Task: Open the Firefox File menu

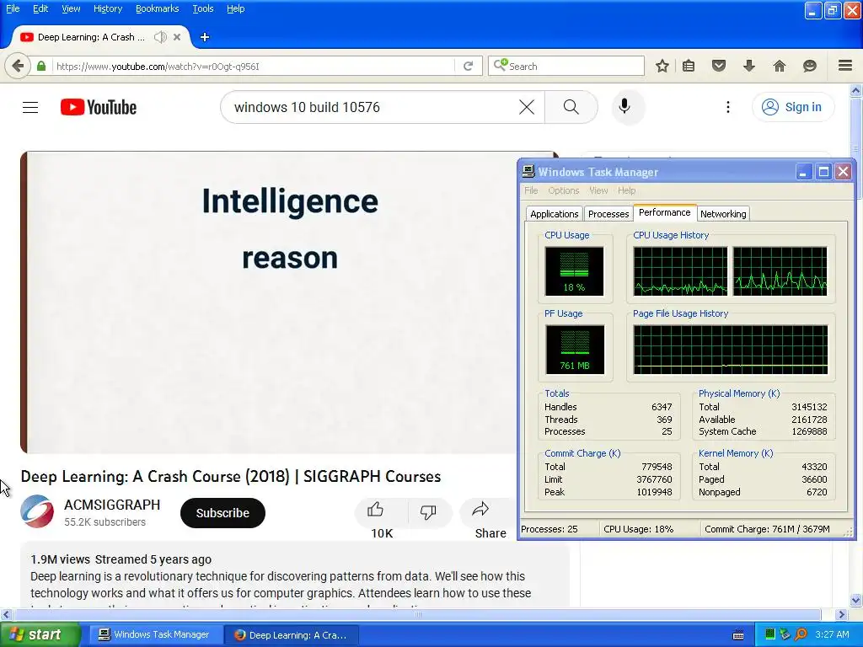Action: [x=13, y=8]
